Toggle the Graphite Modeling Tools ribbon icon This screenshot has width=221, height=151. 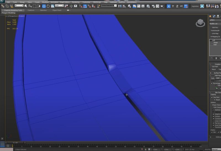point(134,6)
